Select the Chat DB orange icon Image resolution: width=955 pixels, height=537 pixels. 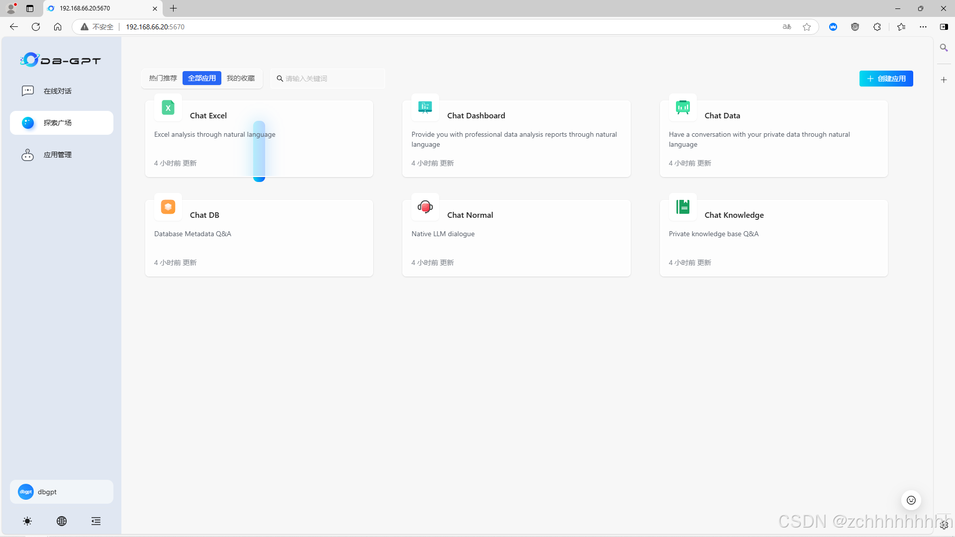[168, 207]
